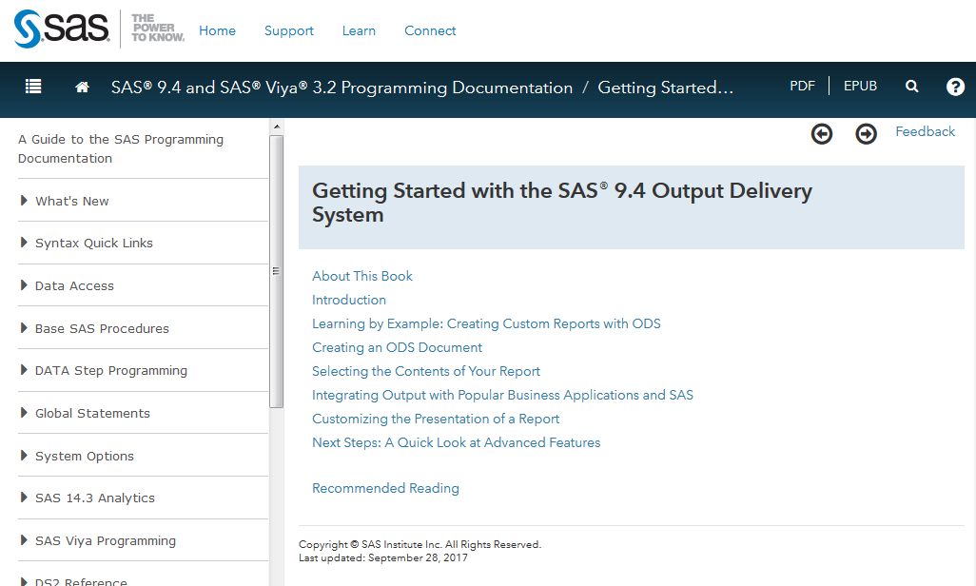Open Selecting the Contents of Your Report
976x586 pixels.
pos(426,371)
